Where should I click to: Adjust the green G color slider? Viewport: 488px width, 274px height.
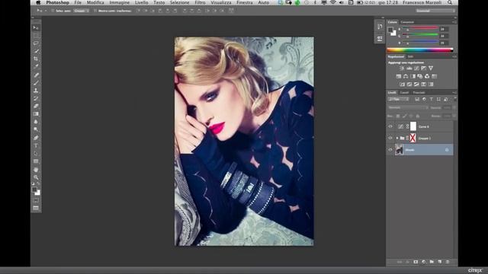(x=420, y=35)
